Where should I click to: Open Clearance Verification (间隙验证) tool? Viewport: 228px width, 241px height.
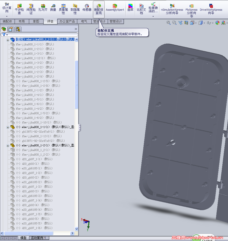click(x=31, y=9)
